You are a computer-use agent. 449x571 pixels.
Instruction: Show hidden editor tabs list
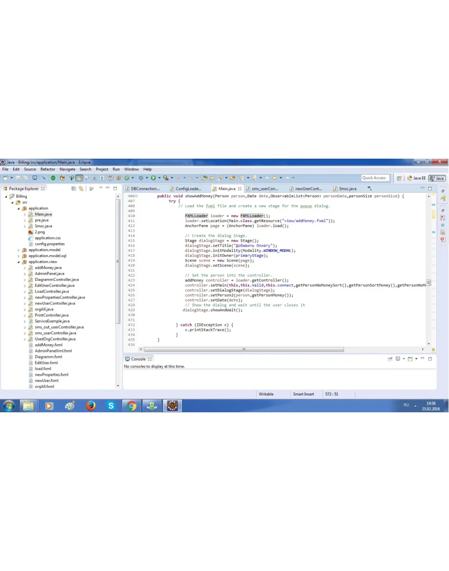click(x=369, y=188)
